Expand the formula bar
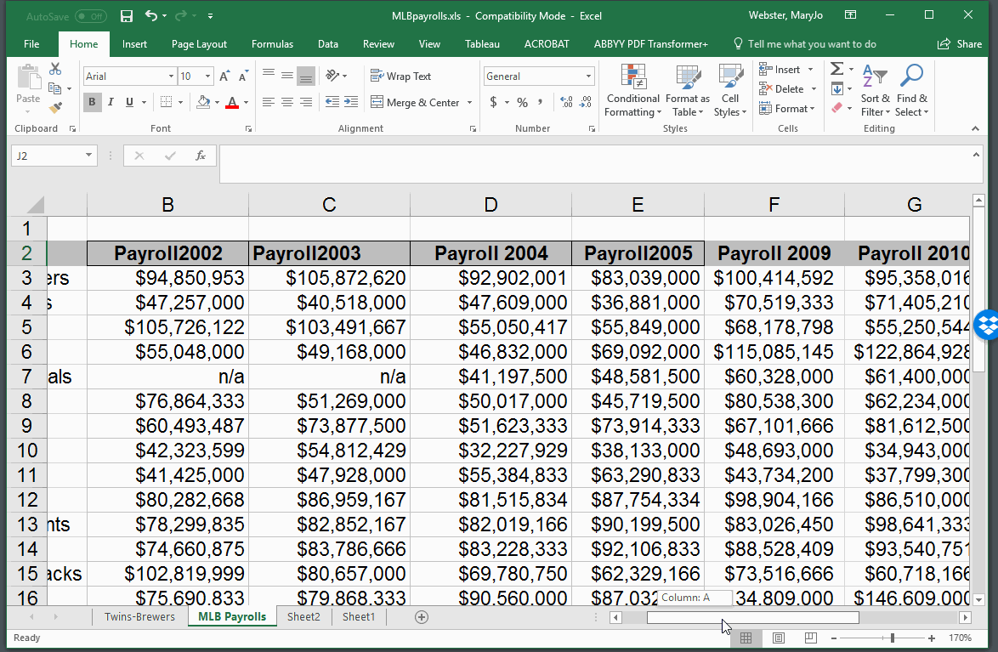 [976, 155]
